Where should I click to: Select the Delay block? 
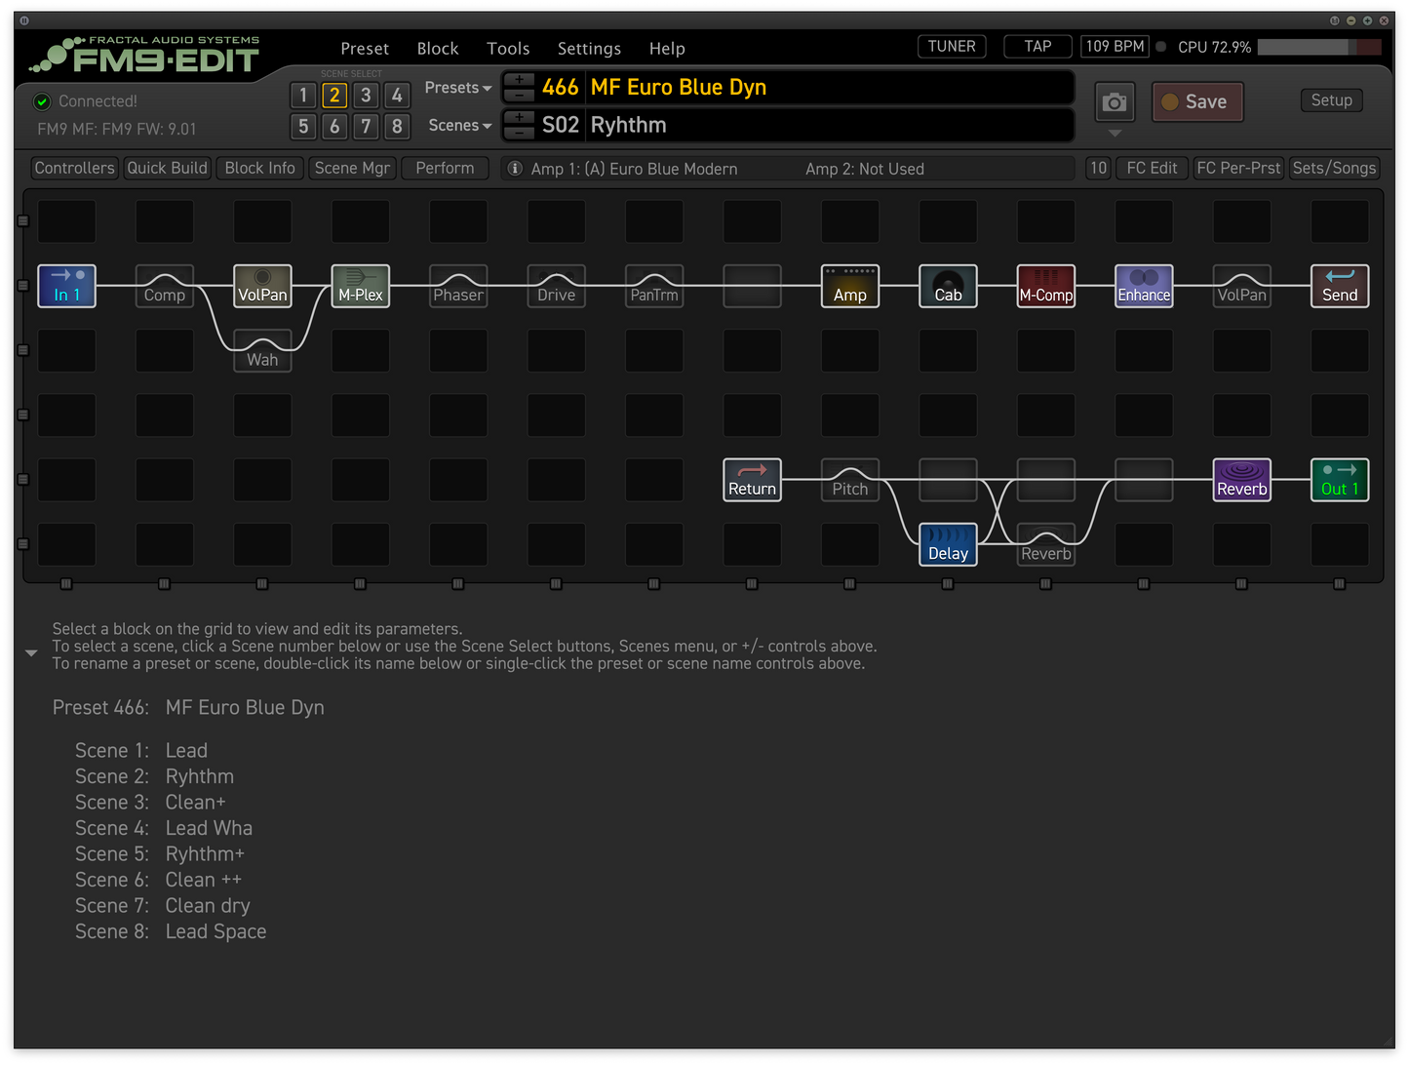pos(947,544)
